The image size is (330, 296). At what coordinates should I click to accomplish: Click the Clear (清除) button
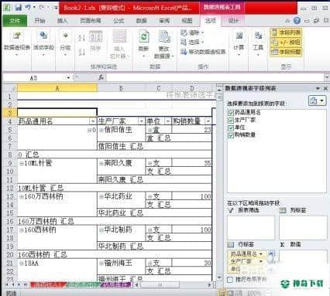[192, 32]
